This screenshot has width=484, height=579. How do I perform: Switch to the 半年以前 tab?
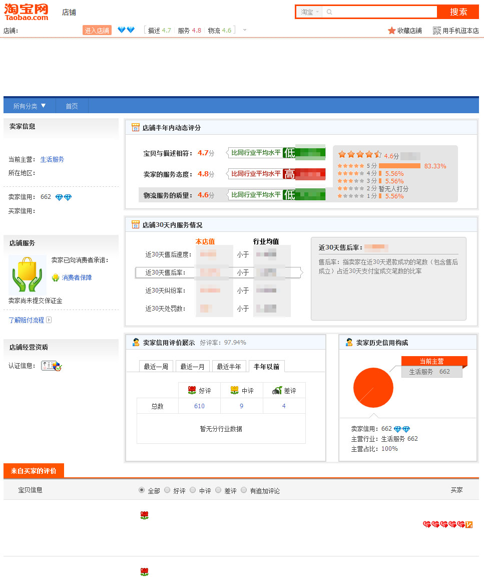[266, 366]
